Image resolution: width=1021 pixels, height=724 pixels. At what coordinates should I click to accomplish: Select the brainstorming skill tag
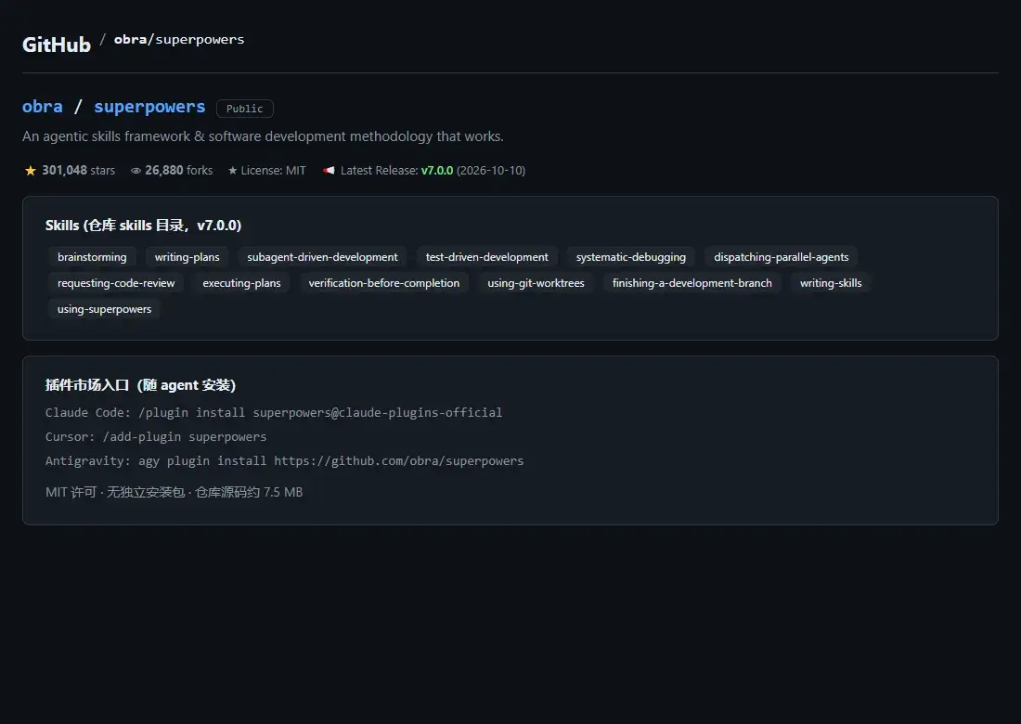[x=92, y=257]
